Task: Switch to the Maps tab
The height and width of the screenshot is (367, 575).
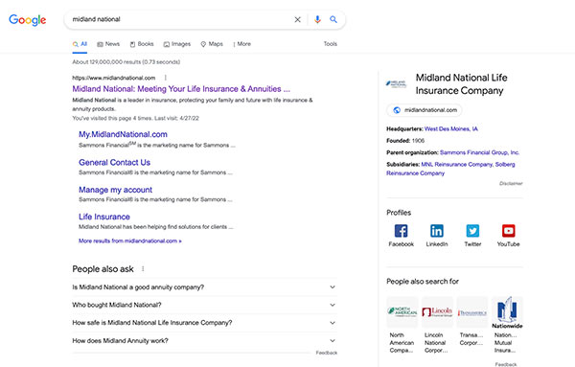Action: click(212, 44)
